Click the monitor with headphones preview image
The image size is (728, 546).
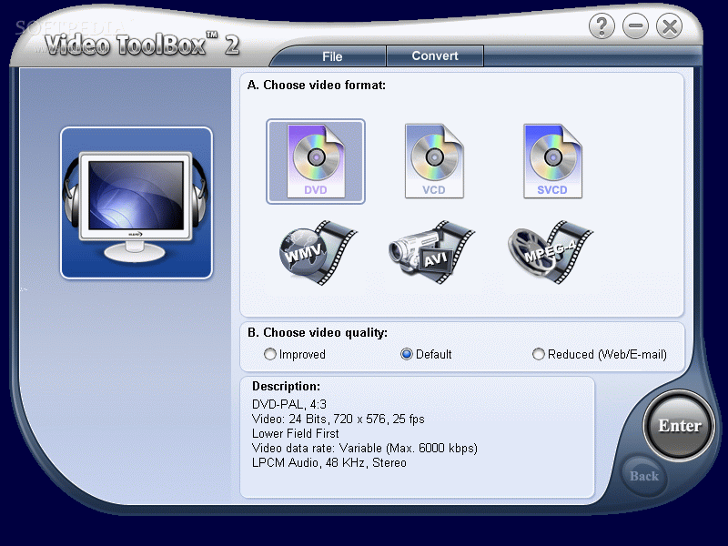[x=136, y=203]
